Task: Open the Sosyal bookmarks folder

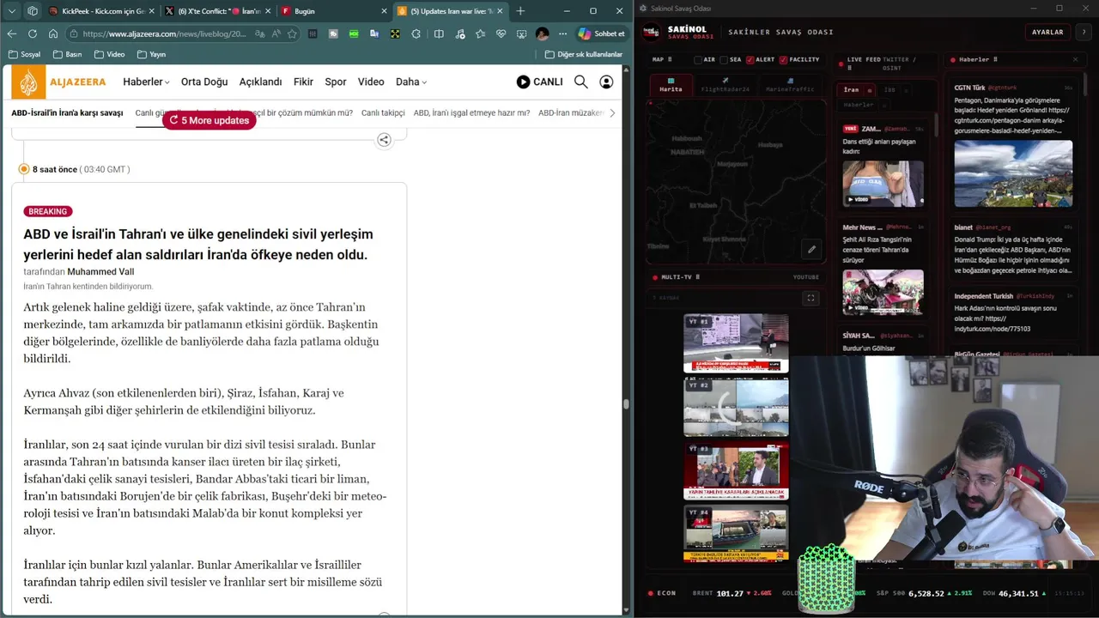Action: point(24,54)
